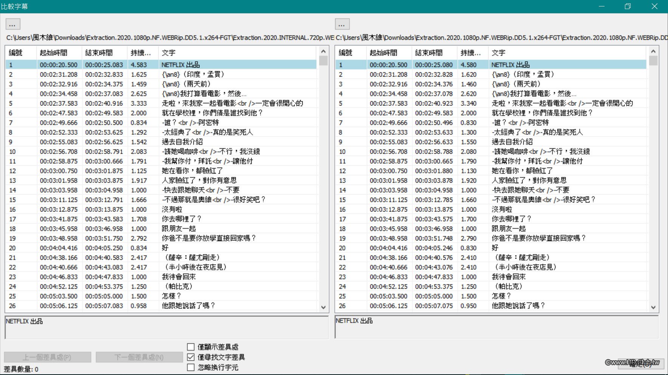Select right row '人家臉紅了，對你有意思'
Screen dimensions: 668x375
tap(491, 180)
